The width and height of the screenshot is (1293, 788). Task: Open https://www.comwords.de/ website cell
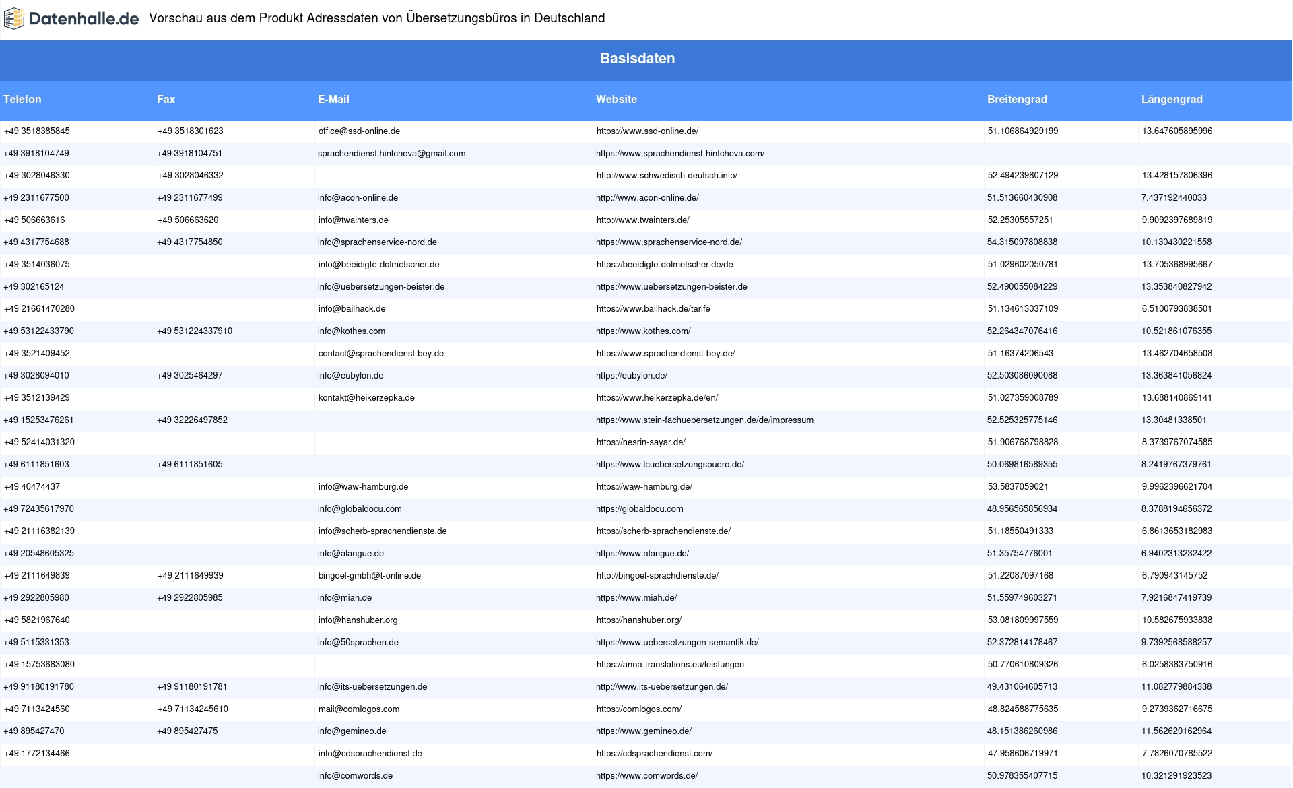646,776
